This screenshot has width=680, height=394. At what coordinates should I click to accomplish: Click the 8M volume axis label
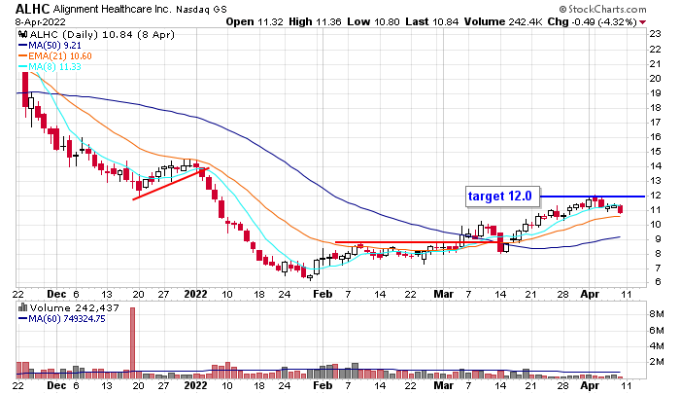(x=657, y=314)
